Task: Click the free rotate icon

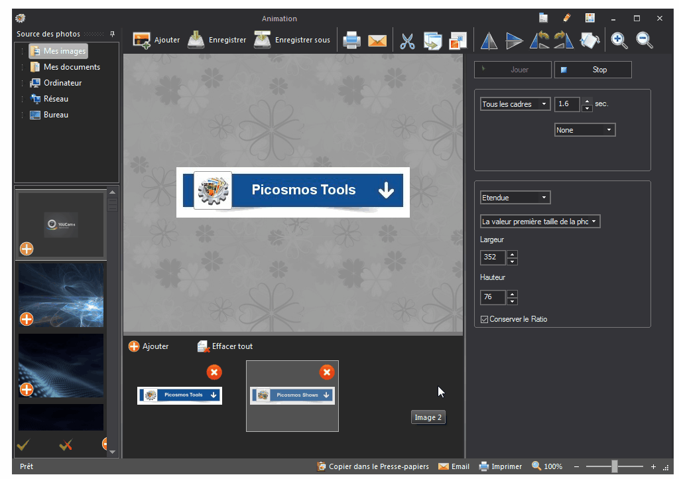Action: pos(589,40)
